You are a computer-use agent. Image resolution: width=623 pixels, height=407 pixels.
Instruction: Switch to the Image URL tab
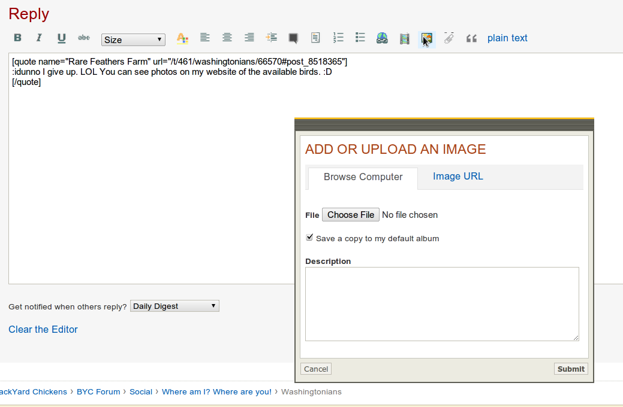(458, 176)
